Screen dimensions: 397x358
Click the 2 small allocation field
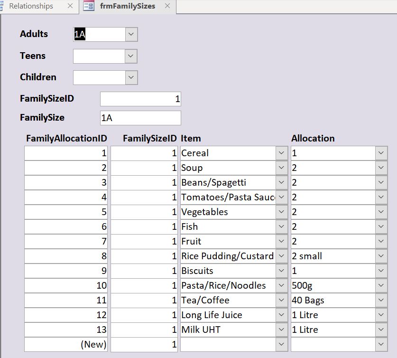(333, 256)
